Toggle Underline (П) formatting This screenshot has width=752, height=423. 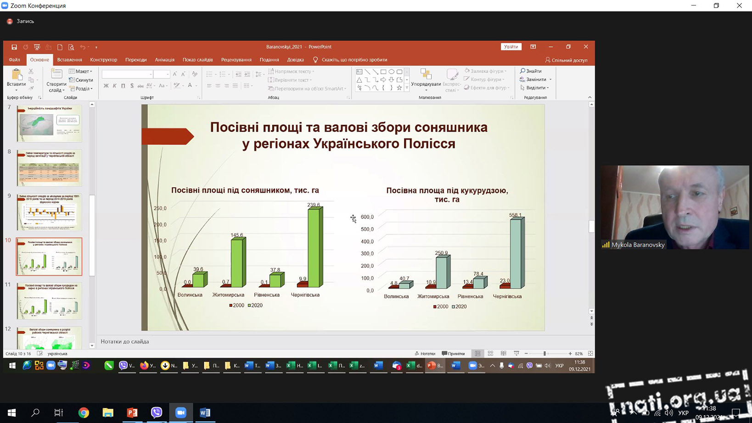(x=123, y=86)
